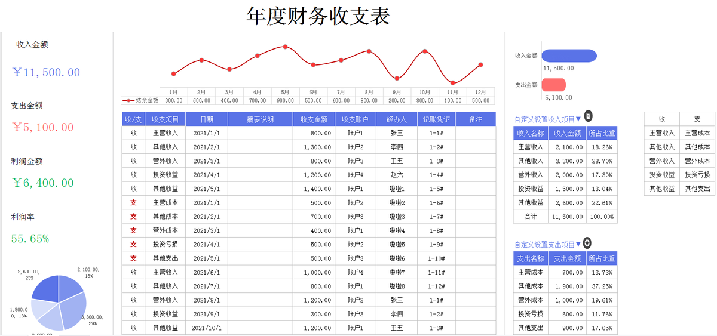Image resolution: width=717 pixels, height=336 pixels.
Task: Click the 收支账户 column header
Action: point(356,119)
